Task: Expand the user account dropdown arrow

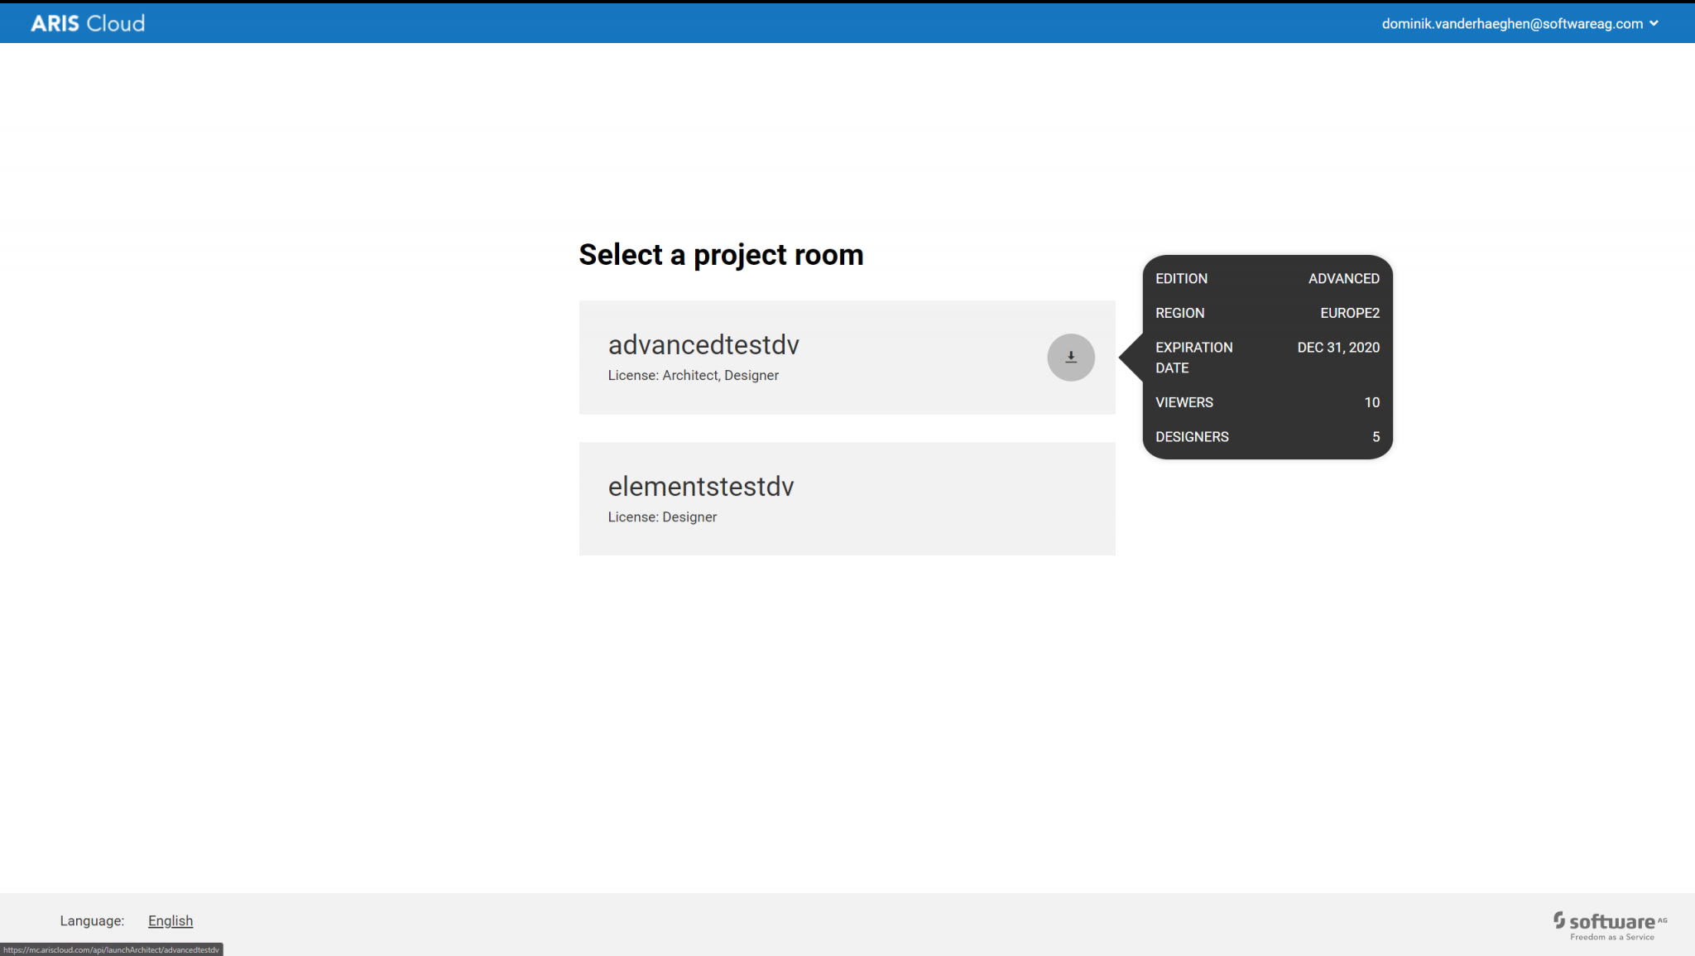Action: 1654,23
